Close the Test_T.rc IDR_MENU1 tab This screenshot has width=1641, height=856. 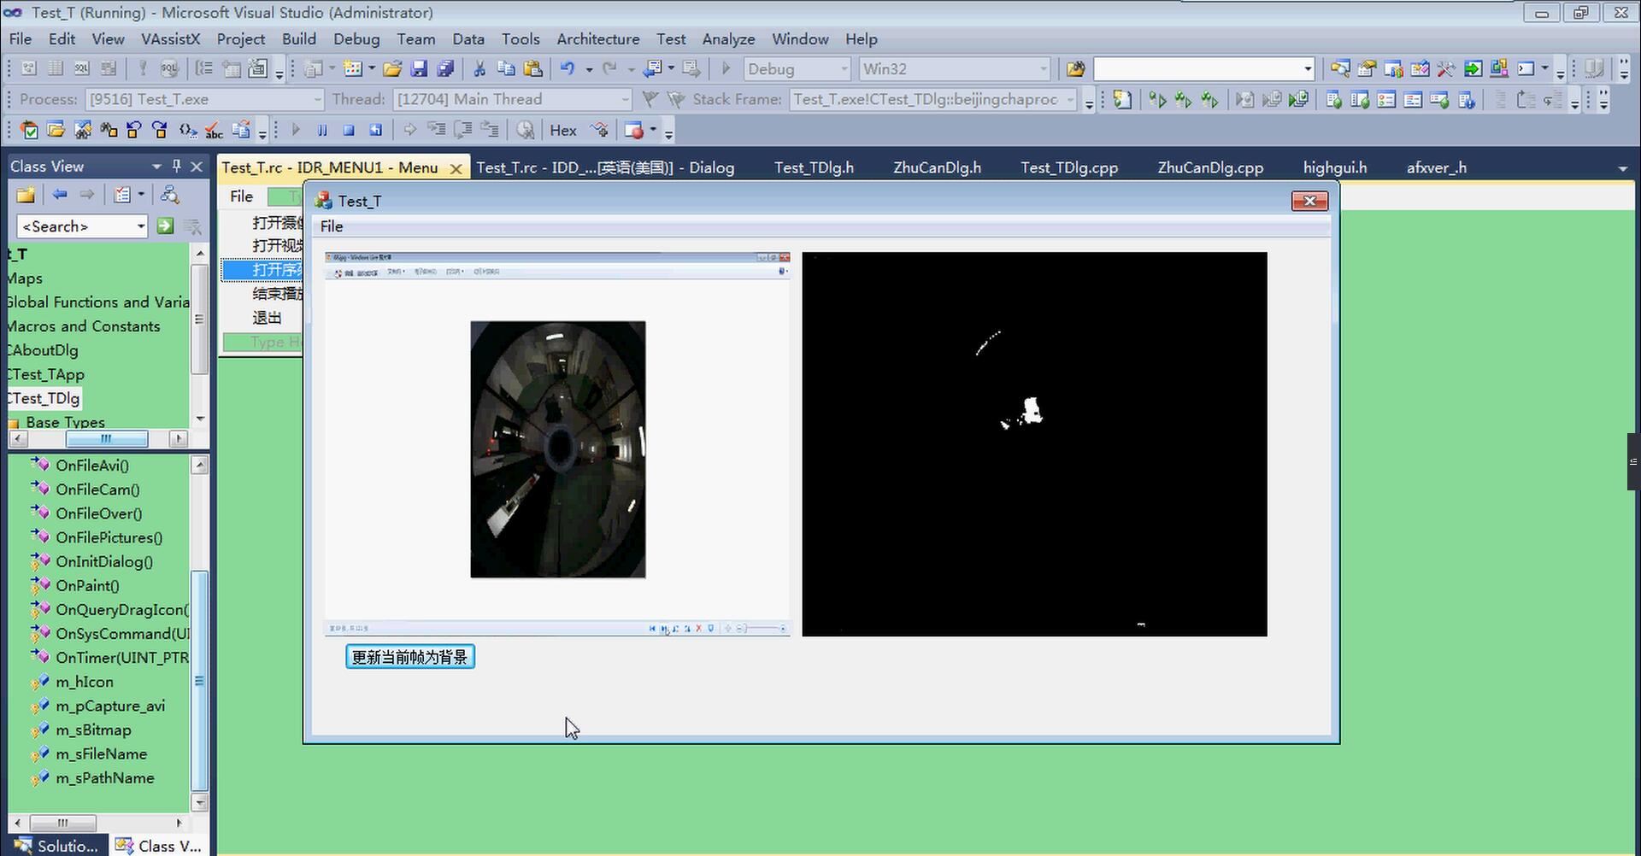pyautogui.click(x=456, y=168)
